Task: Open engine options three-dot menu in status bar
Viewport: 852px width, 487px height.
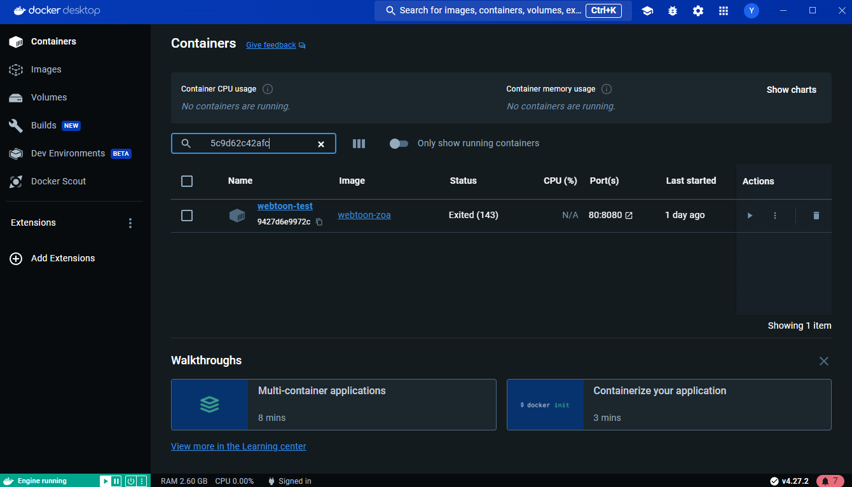Action: pyautogui.click(x=142, y=481)
